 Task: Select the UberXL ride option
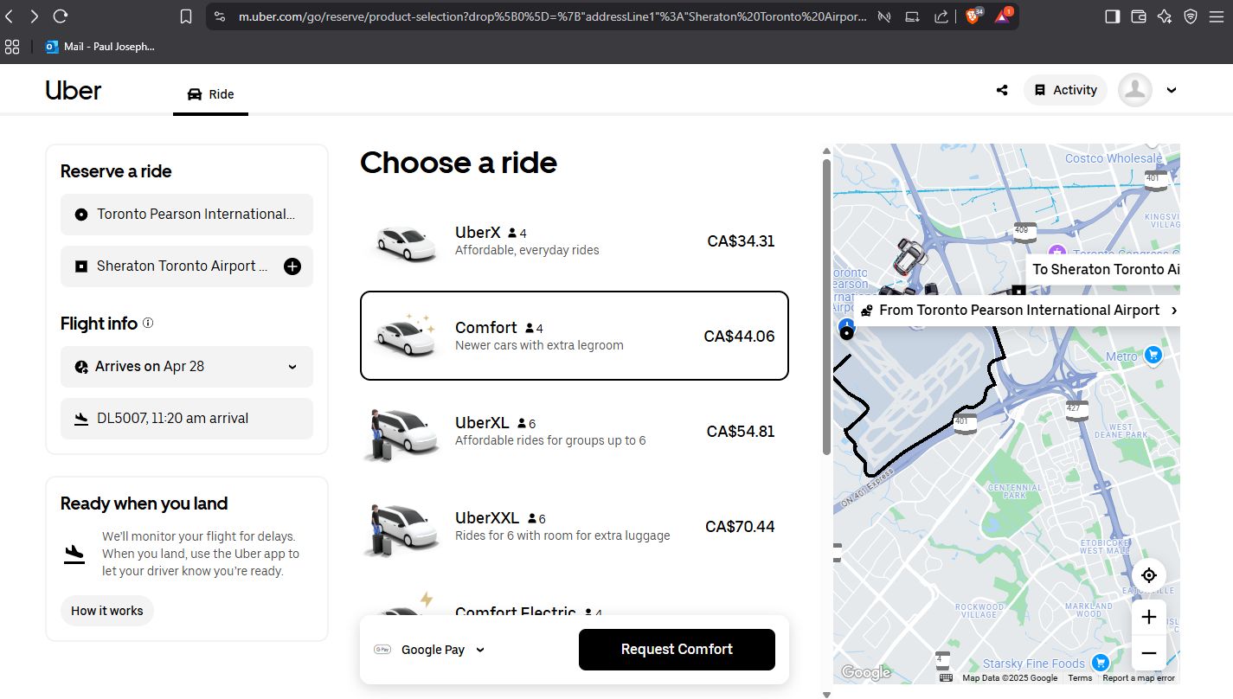coord(574,432)
